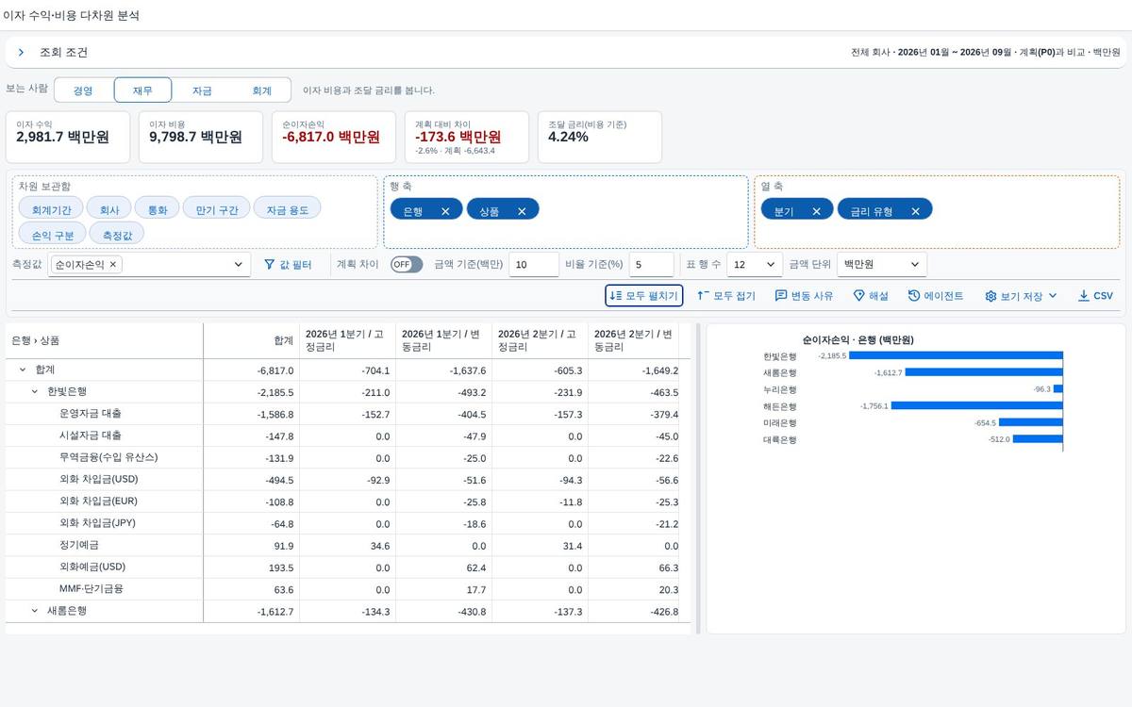Click the 만기 구간 dimension chip
This screenshot has height=707, width=1132.
(217, 210)
